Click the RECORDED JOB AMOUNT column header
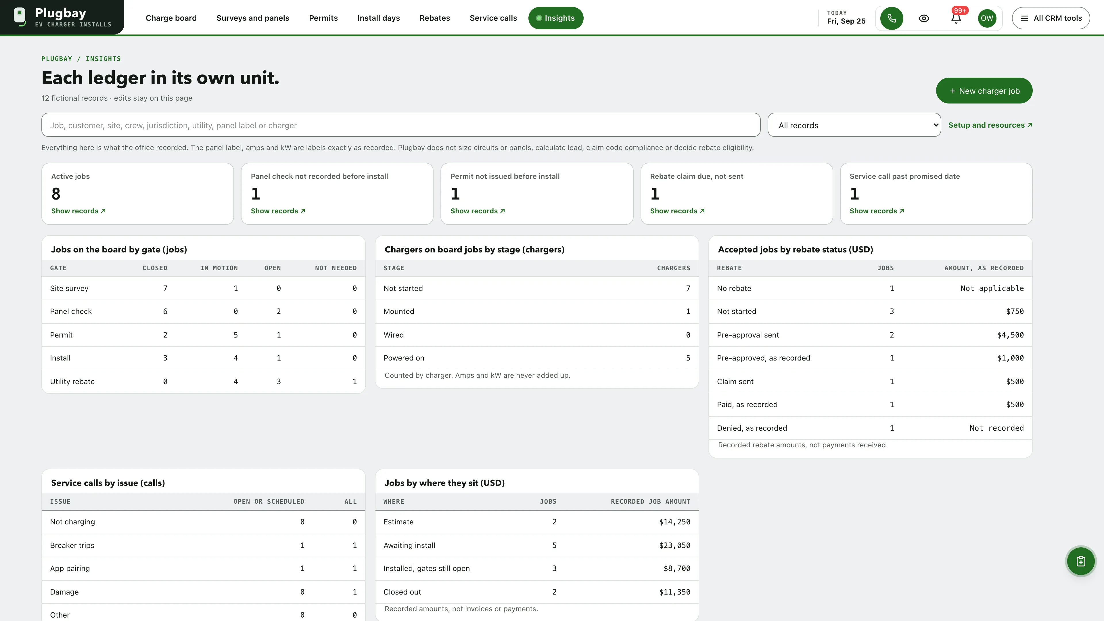 (x=650, y=501)
